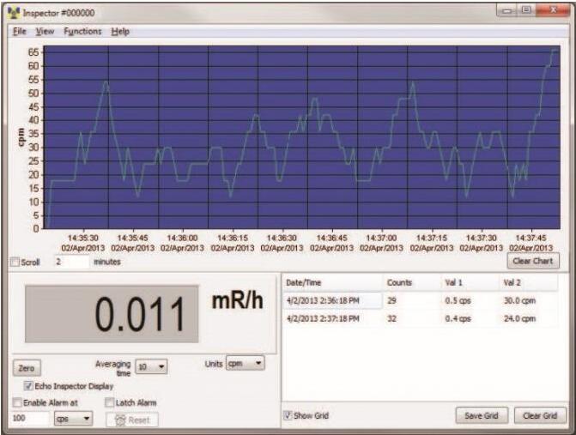Click the Zero button
The width and height of the screenshot is (576, 435).
[x=27, y=367]
